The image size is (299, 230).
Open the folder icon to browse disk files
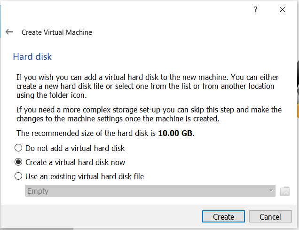pos(285,191)
